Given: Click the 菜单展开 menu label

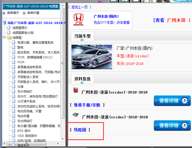Looking at the screenshot, I should 13,13.
